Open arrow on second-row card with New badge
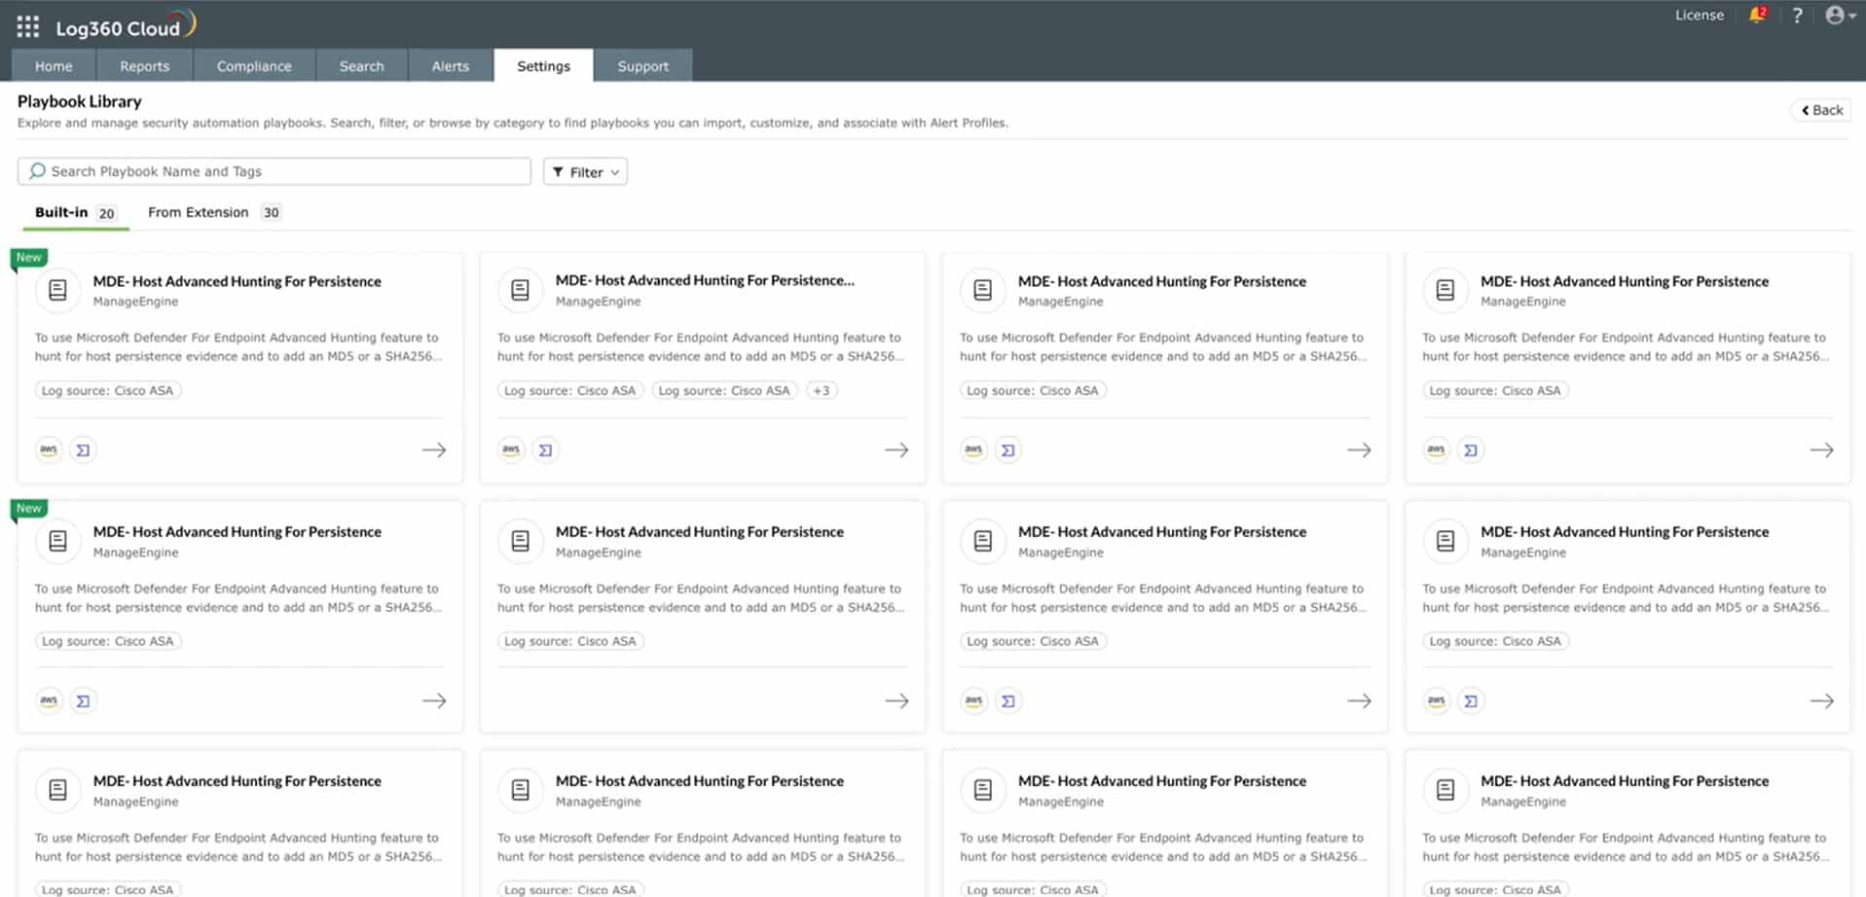This screenshot has width=1866, height=897. [434, 700]
